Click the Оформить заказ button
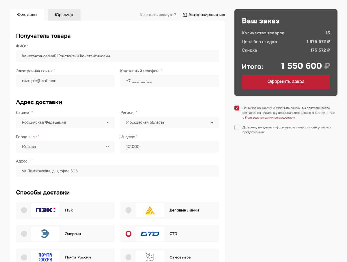Viewport: 347px width, 262px height. (286, 82)
